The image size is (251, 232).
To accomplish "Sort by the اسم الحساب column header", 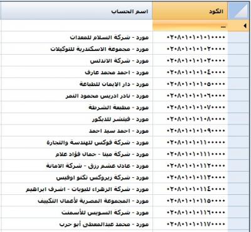I will pos(77,11).
